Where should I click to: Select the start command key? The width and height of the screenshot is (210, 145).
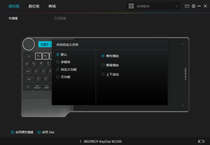37,87
